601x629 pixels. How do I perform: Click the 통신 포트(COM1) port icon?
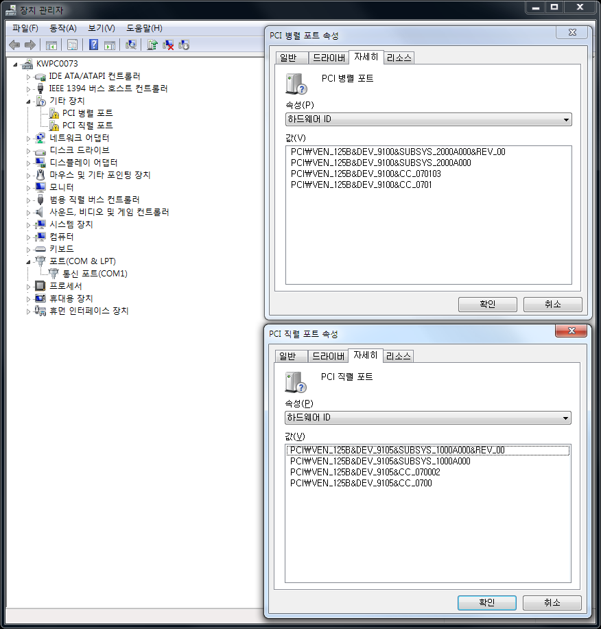click(54, 274)
